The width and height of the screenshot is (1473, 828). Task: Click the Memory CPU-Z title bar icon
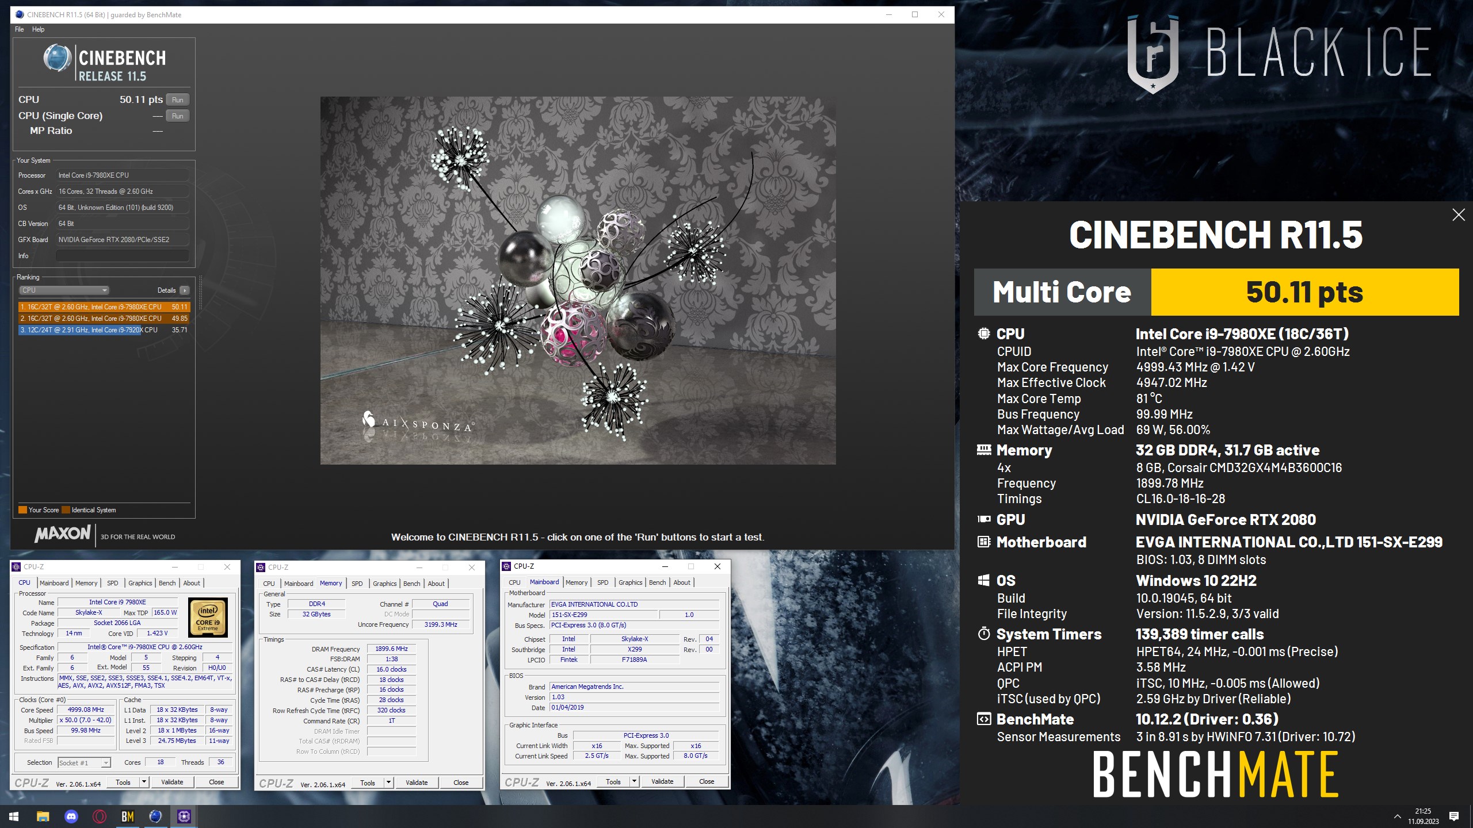(261, 568)
